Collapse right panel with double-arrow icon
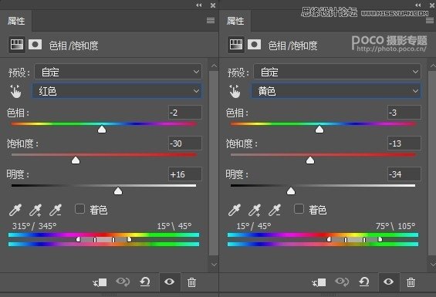The image size is (436, 297). tap(418, 5)
